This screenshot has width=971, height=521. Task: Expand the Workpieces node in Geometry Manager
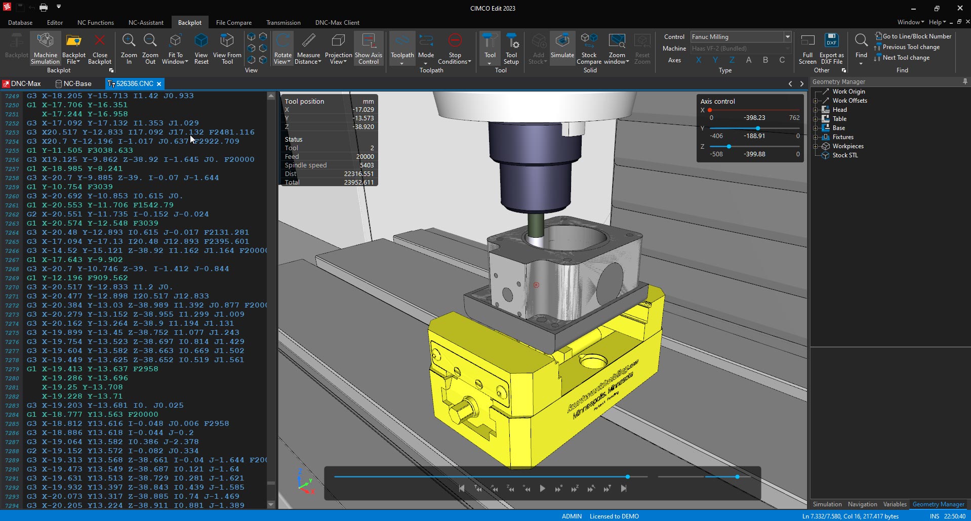(814, 146)
